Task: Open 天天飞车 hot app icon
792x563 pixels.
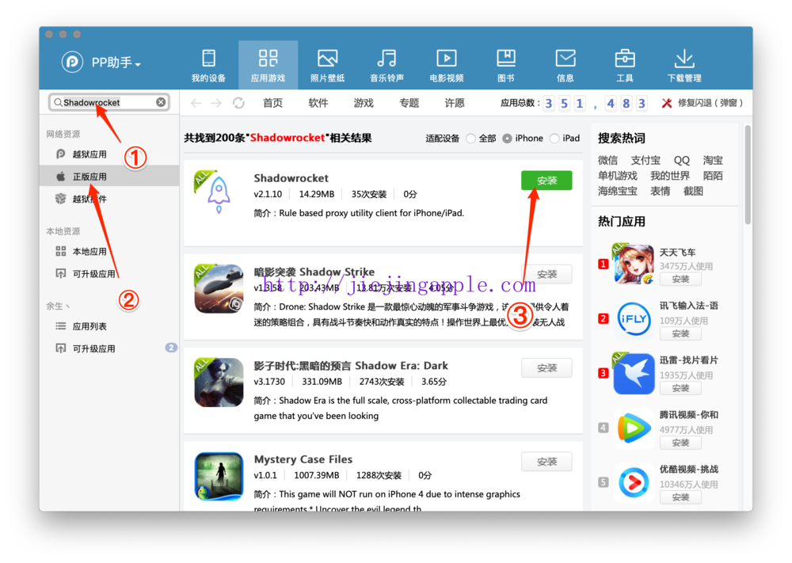Action: tap(634, 264)
